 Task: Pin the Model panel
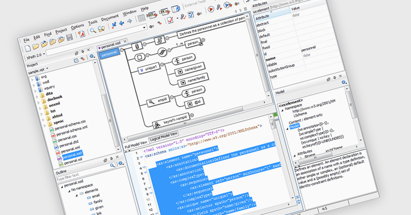335,77
